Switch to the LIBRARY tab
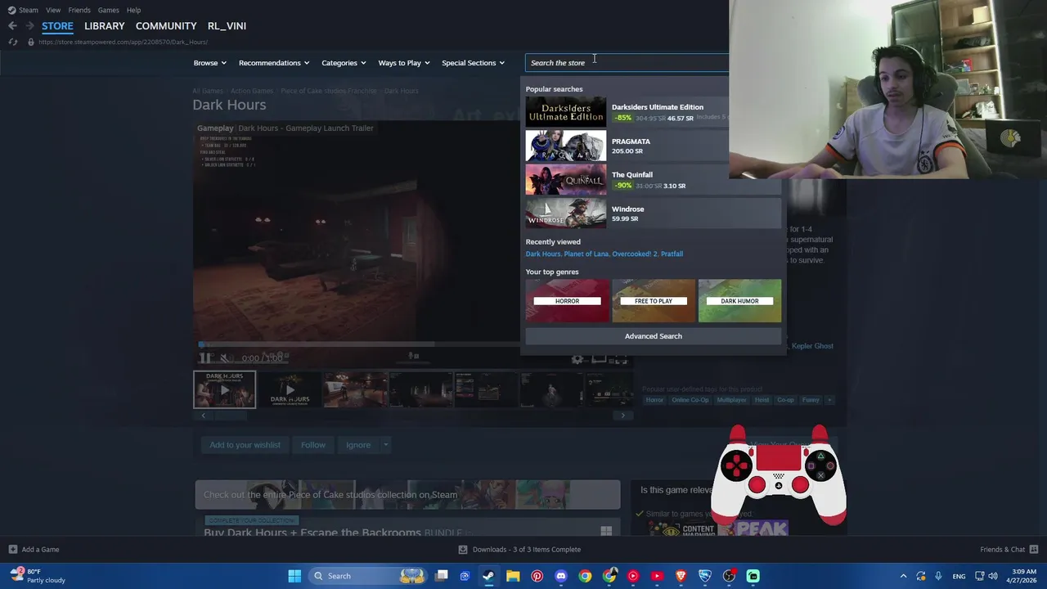The width and height of the screenshot is (1047, 589). [105, 26]
